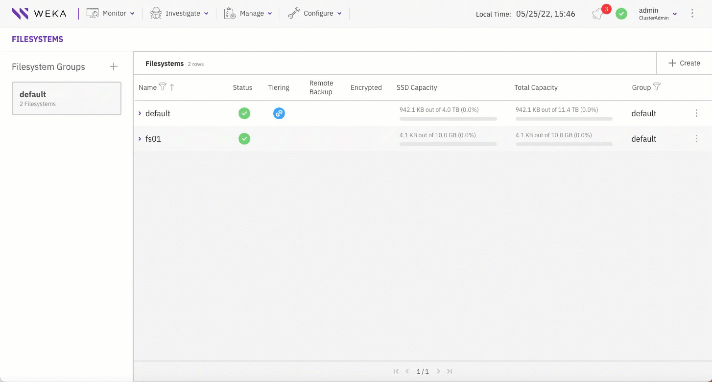Open the notifications bell with 3 alerts

click(x=598, y=14)
